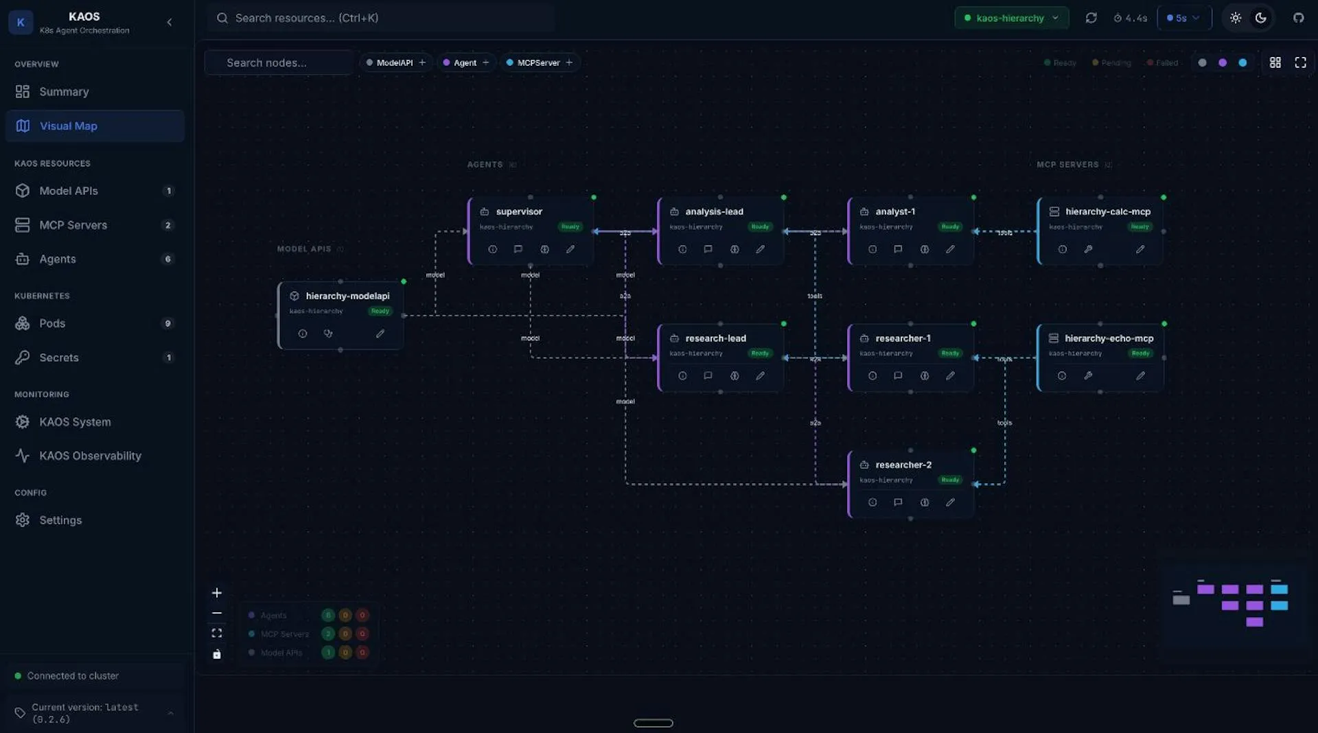The image size is (1318, 733).
Task: Click the blue MCPServer color dot
Action: (1242, 62)
